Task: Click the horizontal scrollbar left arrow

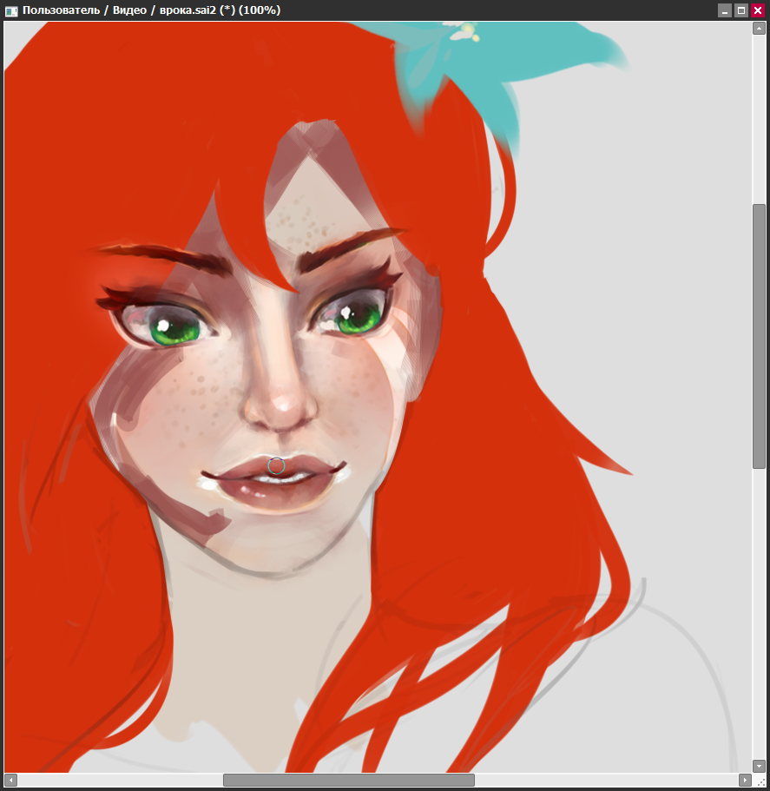Action: (x=10, y=780)
